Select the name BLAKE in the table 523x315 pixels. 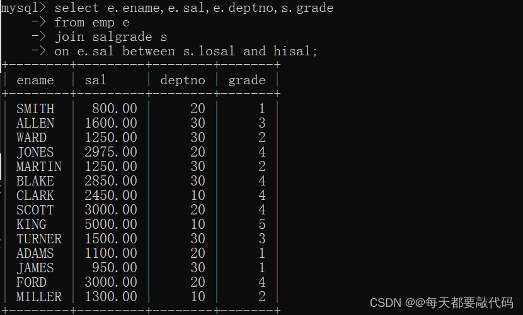pos(35,181)
